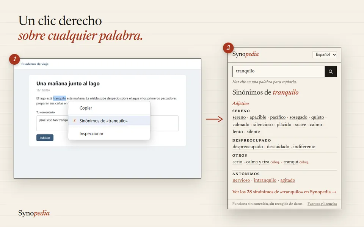
Task: Copy the antonym agitado
Action: pos(288,180)
